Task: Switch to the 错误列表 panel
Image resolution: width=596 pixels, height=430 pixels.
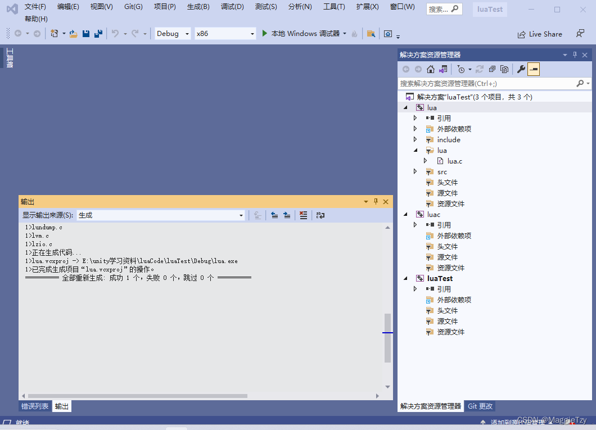Action: (x=35, y=406)
